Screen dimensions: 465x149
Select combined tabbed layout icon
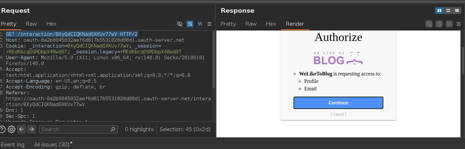(457, 10)
